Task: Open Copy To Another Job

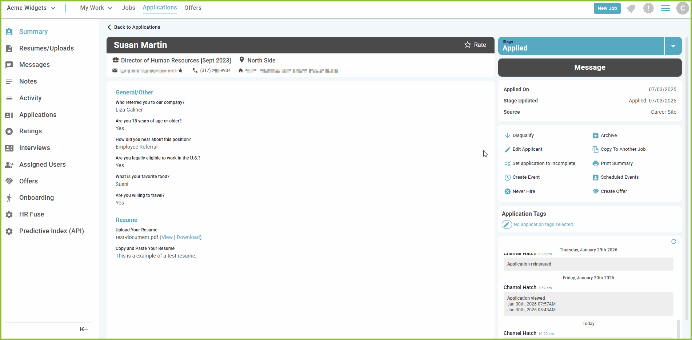Action: pos(623,149)
